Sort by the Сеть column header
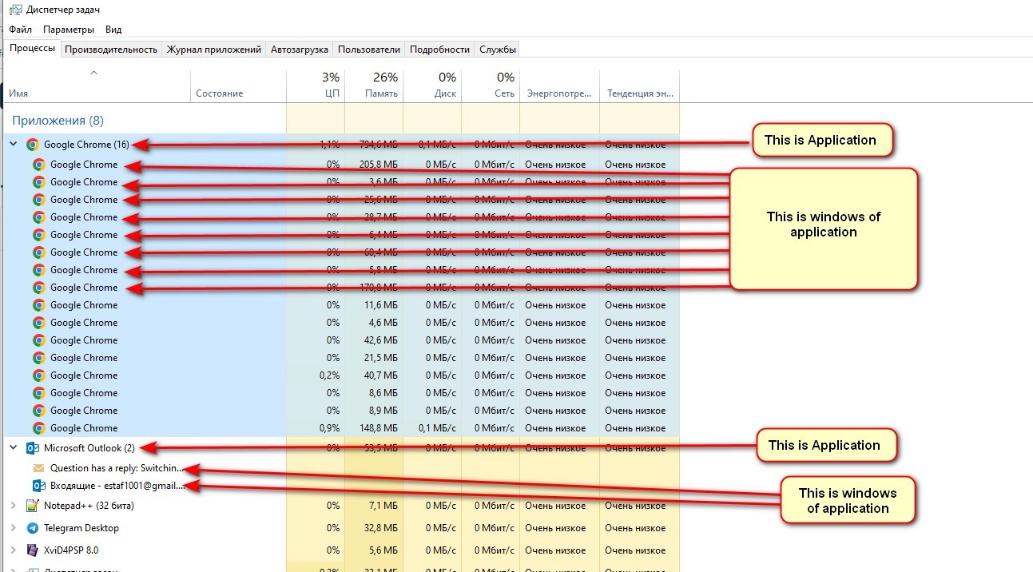The height and width of the screenshot is (572, 1033). [x=491, y=85]
